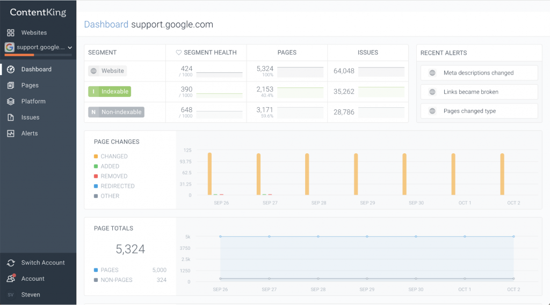
Task: Click the RECENT ALERTS heading
Action: (x=444, y=53)
